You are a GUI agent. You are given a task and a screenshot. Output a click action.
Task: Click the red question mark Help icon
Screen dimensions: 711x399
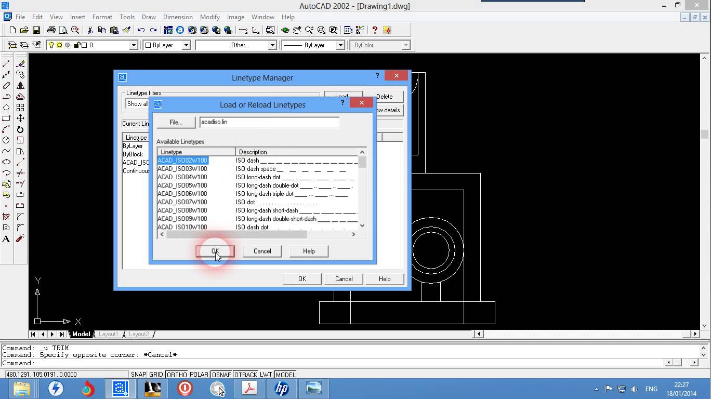click(374, 30)
